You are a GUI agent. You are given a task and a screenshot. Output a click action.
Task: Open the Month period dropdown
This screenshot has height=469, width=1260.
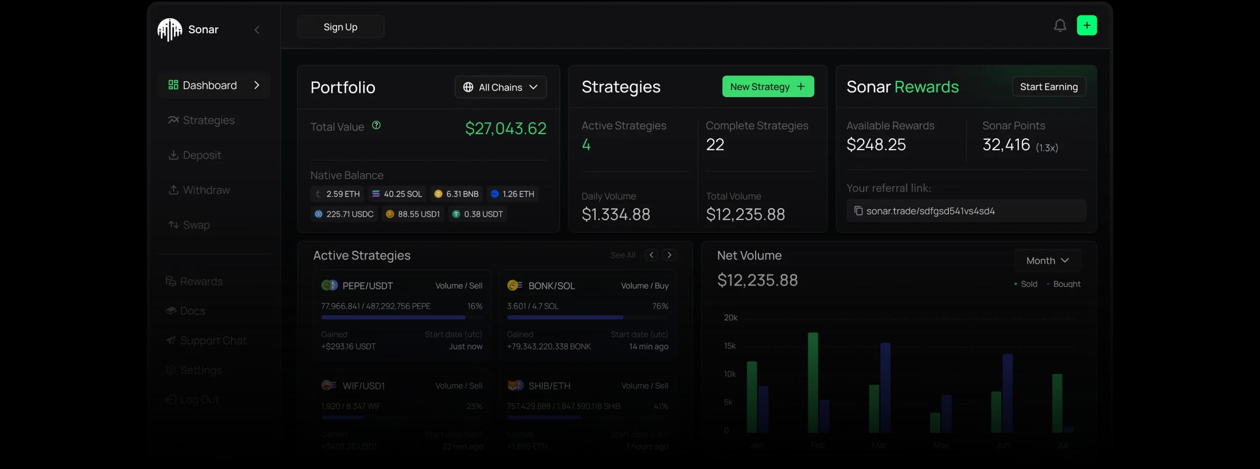(1047, 260)
